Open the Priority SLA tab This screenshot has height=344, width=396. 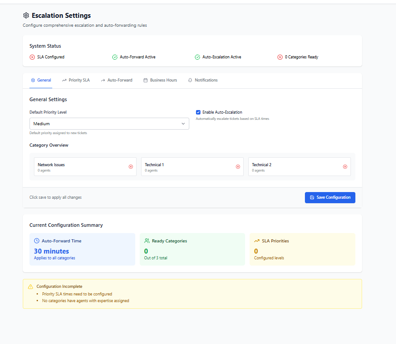[x=76, y=80]
